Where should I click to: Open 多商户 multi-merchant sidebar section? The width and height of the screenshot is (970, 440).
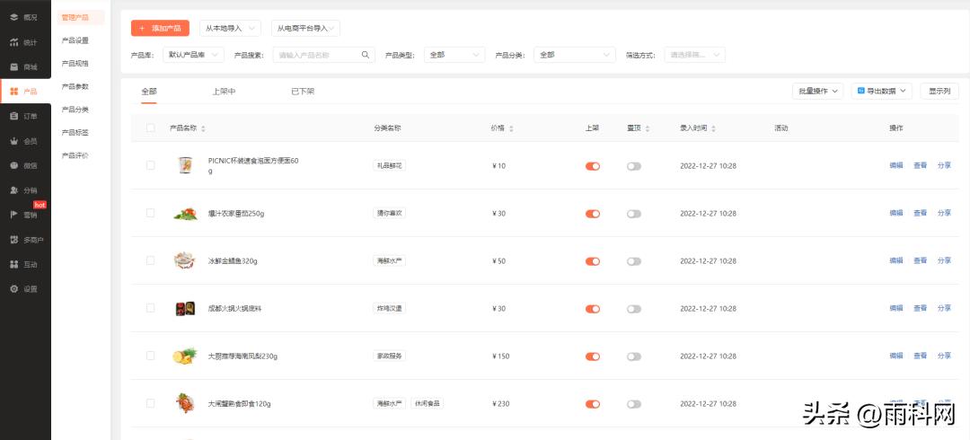pos(25,240)
